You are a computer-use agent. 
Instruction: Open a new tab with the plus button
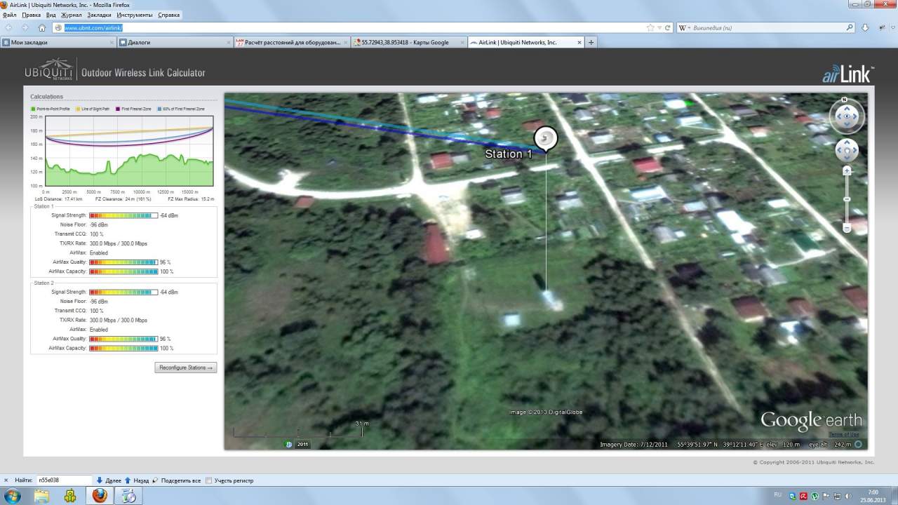pyautogui.click(x=591, y=42)
